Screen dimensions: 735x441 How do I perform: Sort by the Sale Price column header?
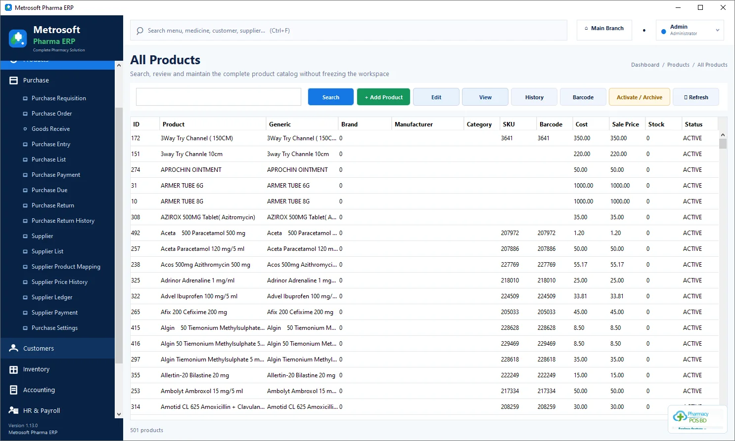[627, 124]
